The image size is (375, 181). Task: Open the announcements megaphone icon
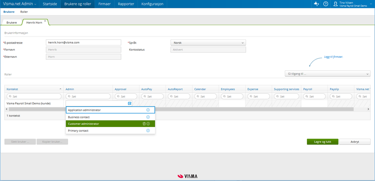316,4
